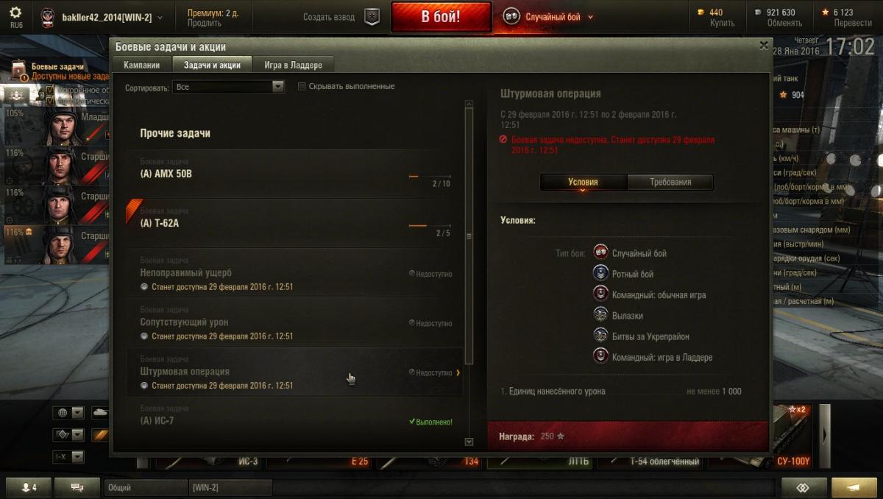883x499 pixels.
Task: Switch to the Требования toggle
Action: (670, 182)
